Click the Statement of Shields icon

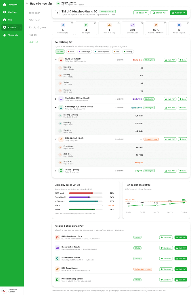[57, 258]
